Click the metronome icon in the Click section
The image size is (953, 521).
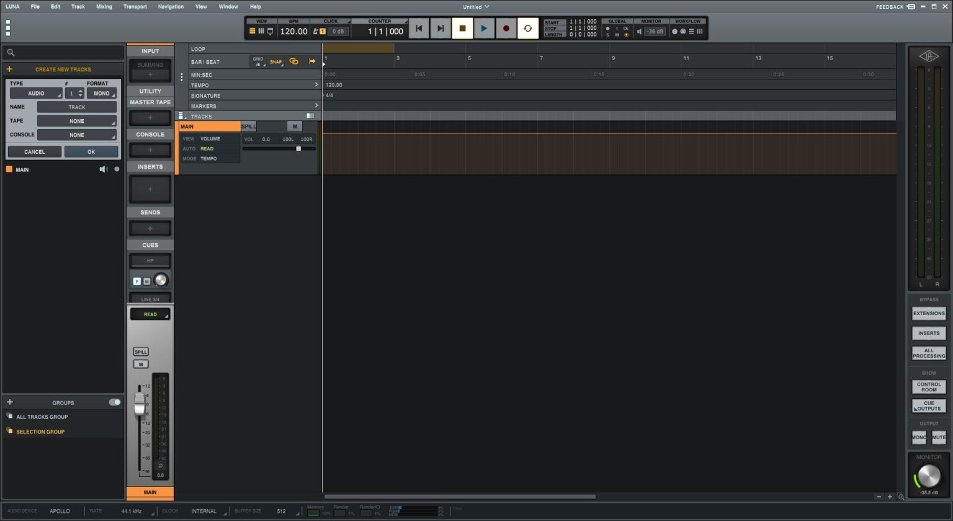click(x=316, y=30)
